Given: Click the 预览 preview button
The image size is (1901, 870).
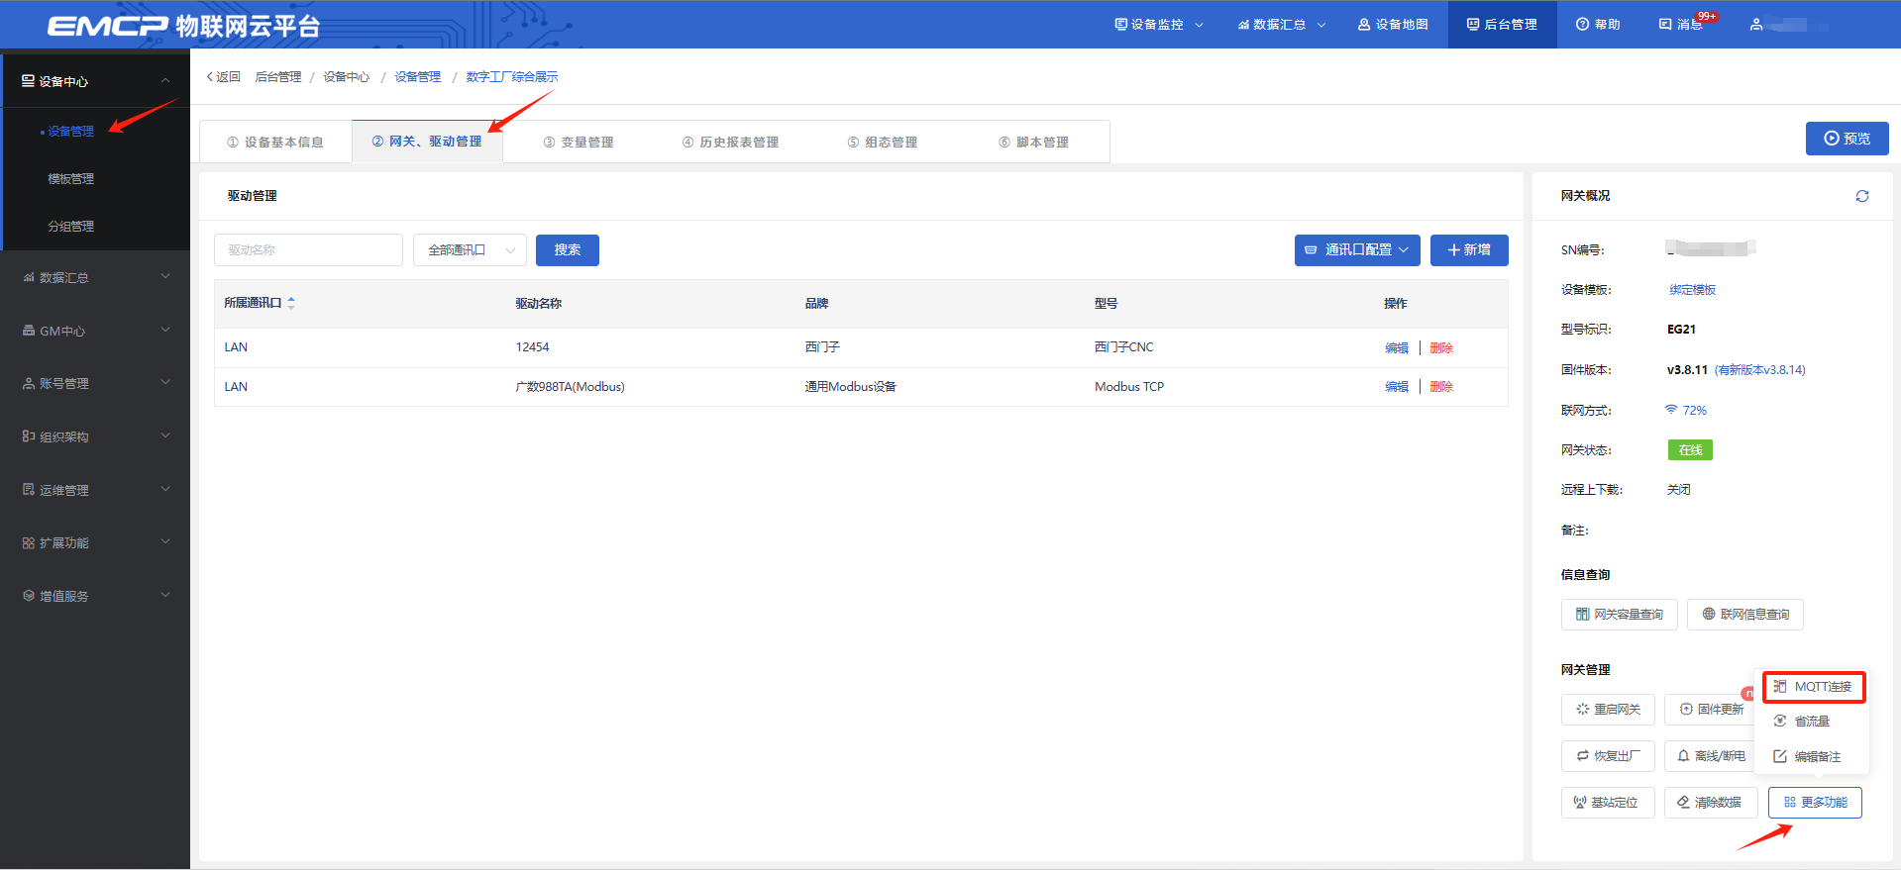Looking at the screenshot, I should [x=1847, y=139].
